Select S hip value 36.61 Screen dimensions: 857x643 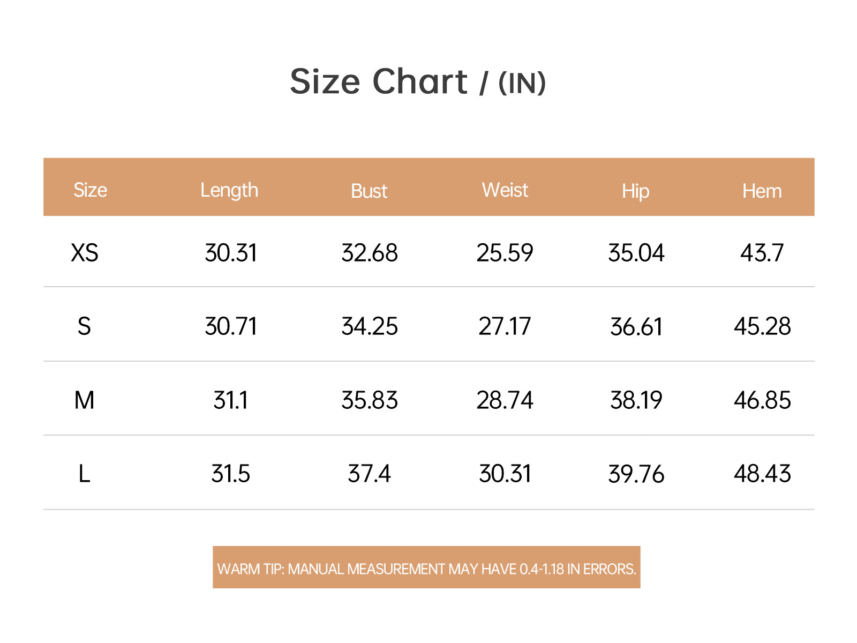pyautogui.click(x=636, y=326)
